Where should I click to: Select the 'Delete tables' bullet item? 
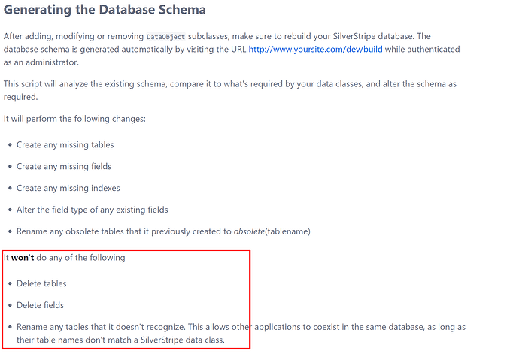point(41,283)
